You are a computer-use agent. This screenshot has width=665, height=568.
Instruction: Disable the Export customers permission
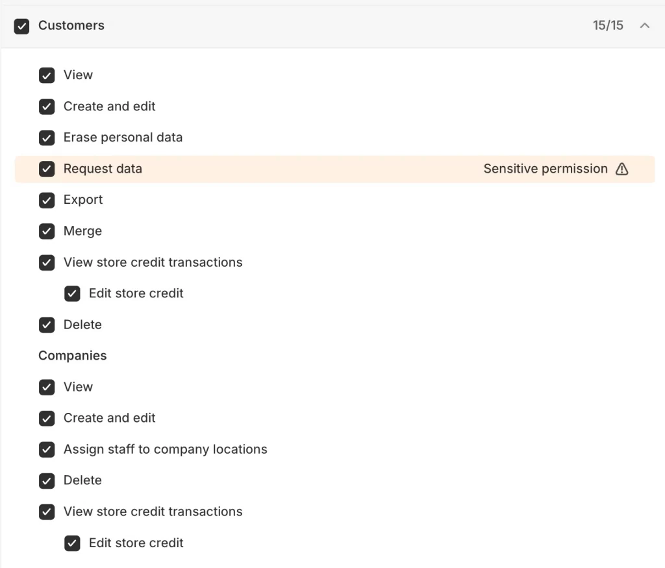click(x=47, y=200)
